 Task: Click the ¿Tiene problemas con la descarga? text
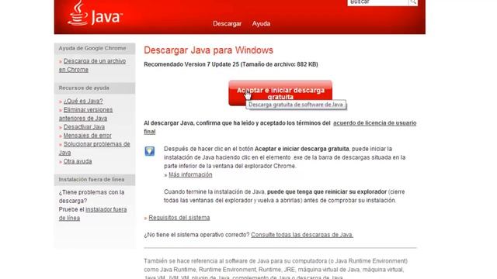(92, 196)
